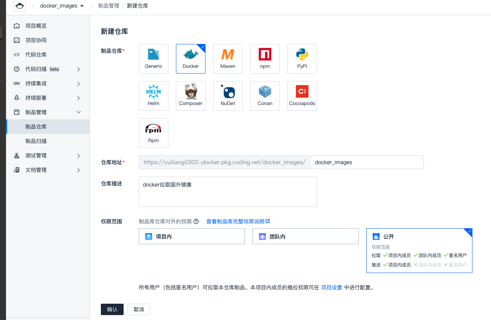Set permission scope to 团队内

click(306, 236)
